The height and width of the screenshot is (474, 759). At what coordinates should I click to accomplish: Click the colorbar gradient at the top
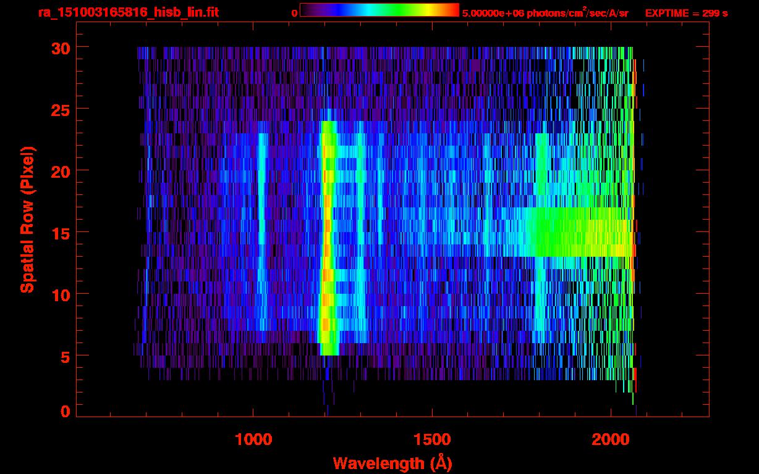379,10
